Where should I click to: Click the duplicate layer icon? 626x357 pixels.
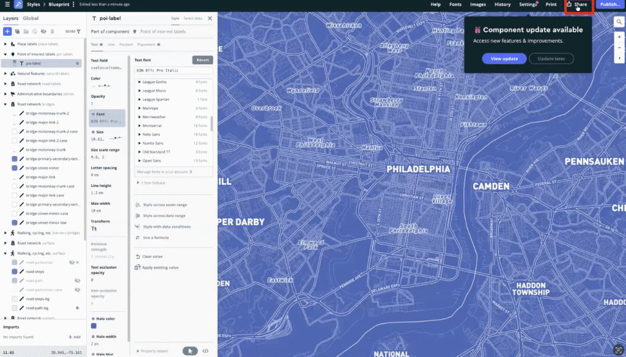coord(17,31)
